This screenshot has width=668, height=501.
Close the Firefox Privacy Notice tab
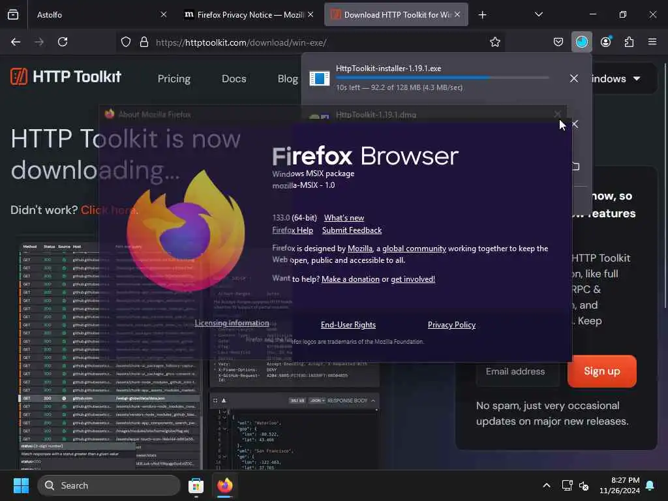click(x=311, y=15)
